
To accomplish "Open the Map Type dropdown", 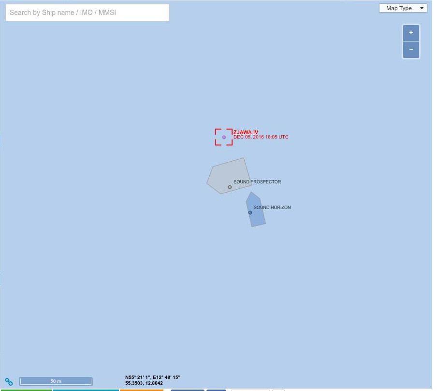I will tap(403, 8).
